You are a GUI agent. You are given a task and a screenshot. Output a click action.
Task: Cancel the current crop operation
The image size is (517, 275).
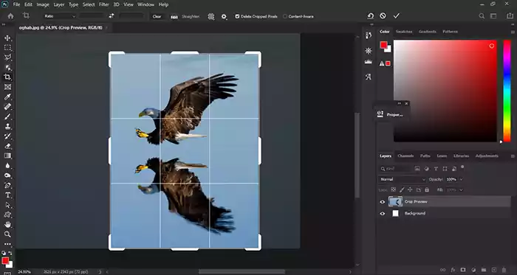coord(383,15)
